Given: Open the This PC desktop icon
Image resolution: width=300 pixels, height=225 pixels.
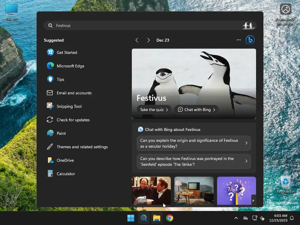Looking at the screenshot, I should (x=11, y=12).
